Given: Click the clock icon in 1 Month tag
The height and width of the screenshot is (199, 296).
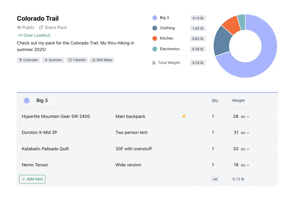Looking at the screenshot, I should click(x=70, y=60).
